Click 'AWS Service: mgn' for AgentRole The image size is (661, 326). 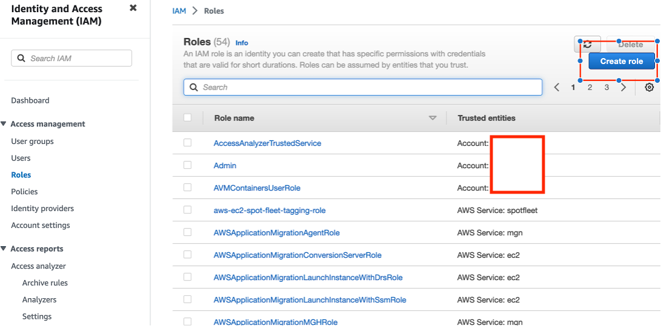click(x=490, y=232)
